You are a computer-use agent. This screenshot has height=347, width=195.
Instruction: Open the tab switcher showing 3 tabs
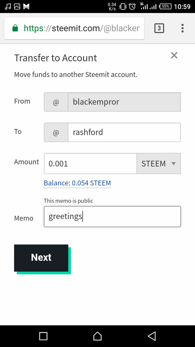159,28
